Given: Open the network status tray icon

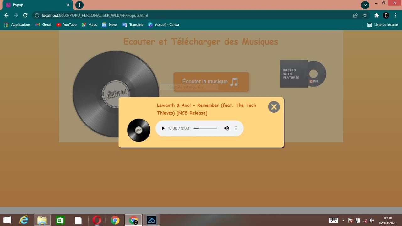Looking at the screenshot, I should tap(365, 220).
